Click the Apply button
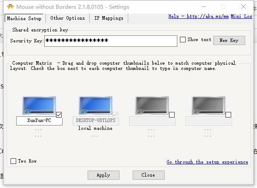Image resolution: width=257 pixels, height=188 pixels. point(103,175)
